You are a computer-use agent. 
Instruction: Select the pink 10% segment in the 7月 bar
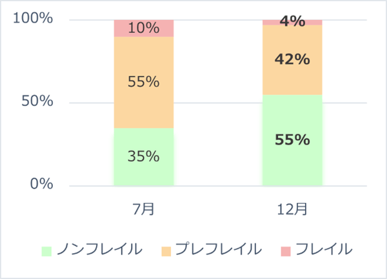pos(143,28)
